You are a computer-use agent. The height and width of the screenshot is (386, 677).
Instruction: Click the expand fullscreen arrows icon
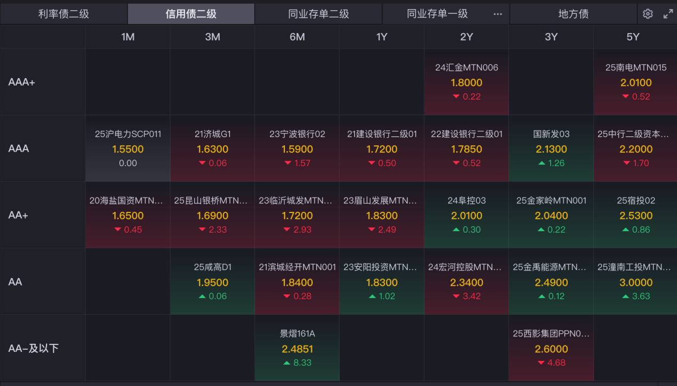tap(668, 14)
